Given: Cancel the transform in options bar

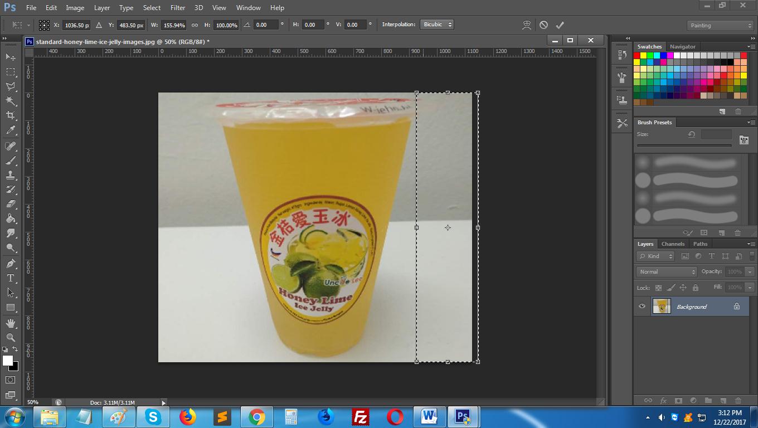Looking at the screenshot, I should pyautogui.click(x=543, y=25).
